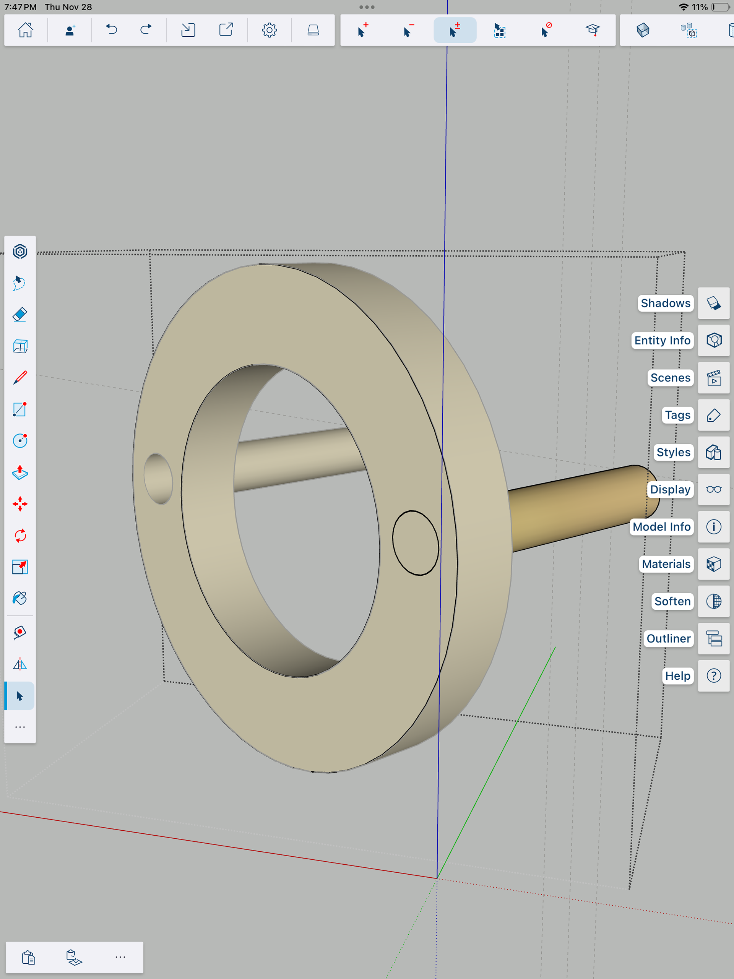Image resolution: width=734 pixels, height=979 pixels.
Task: Select the Eraser tool
Action: (20, 314)
